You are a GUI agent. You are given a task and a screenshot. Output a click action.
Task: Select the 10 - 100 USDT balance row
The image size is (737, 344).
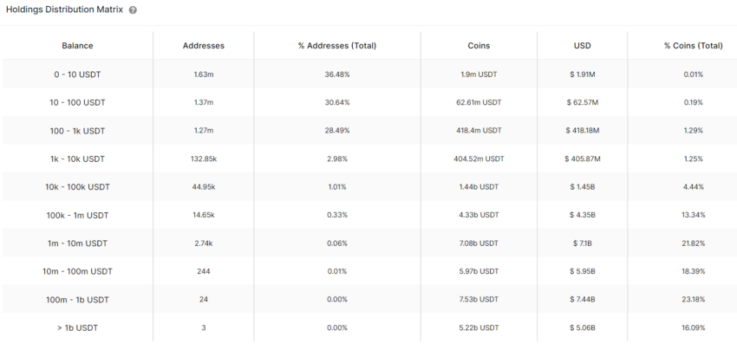click(x=368, y=102)
